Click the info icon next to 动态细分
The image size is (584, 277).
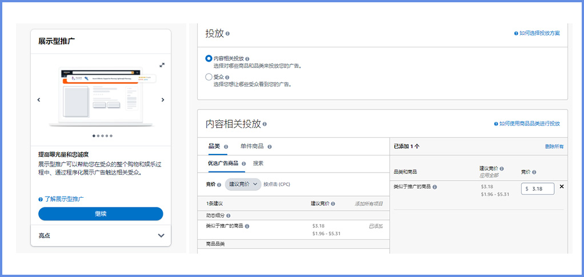point(229,215)
